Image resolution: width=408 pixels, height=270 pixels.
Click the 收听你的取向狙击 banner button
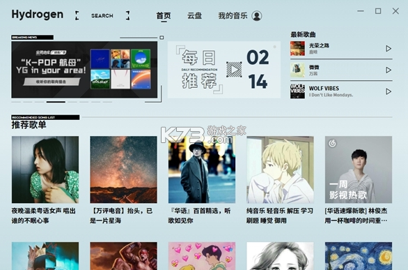52,82
